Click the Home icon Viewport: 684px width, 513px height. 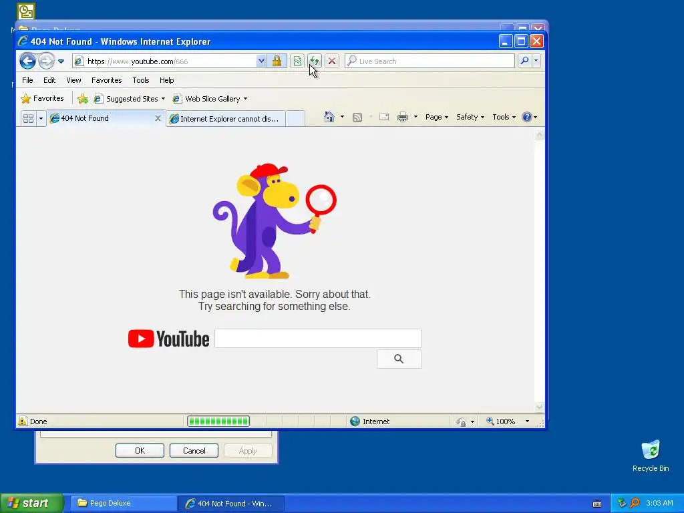coord(329,117)
